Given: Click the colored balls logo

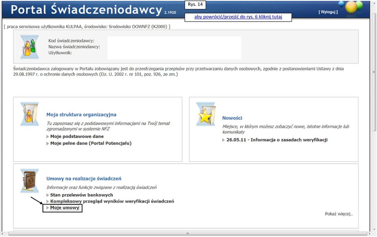Looking at the screenshot, I should (x=351, y=7).
